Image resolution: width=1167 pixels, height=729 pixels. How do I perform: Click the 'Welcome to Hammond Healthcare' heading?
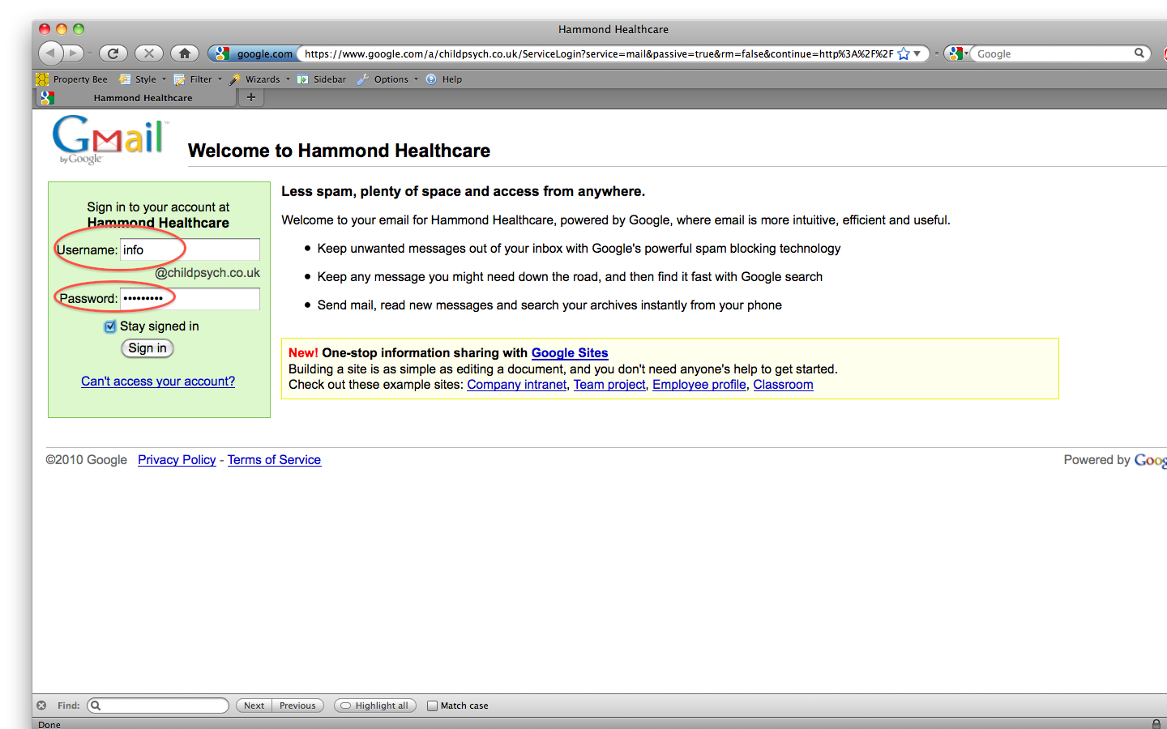pos(339,151)
